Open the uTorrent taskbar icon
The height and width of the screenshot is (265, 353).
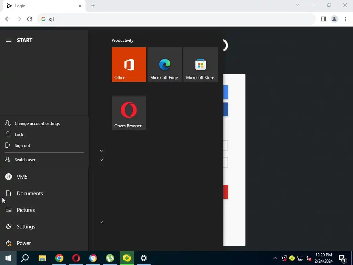[110, 258]
